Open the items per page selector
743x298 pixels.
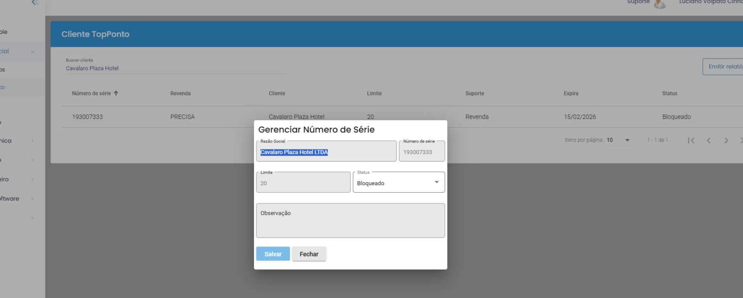pos(618,140)
